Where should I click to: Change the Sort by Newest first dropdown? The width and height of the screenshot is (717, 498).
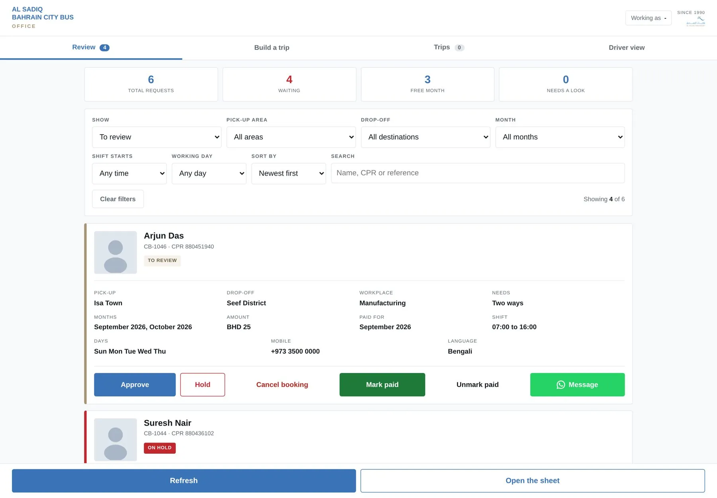(x=289, y=173)
